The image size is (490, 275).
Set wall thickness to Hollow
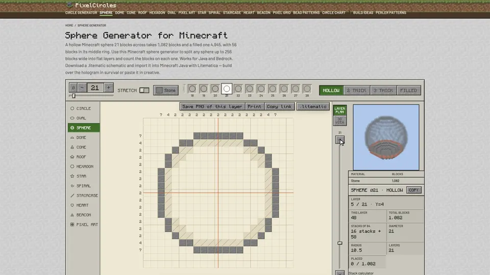(x=331, y=90)
